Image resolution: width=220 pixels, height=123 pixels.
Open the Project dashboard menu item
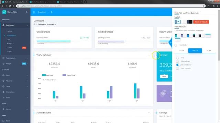click(9, 51)
